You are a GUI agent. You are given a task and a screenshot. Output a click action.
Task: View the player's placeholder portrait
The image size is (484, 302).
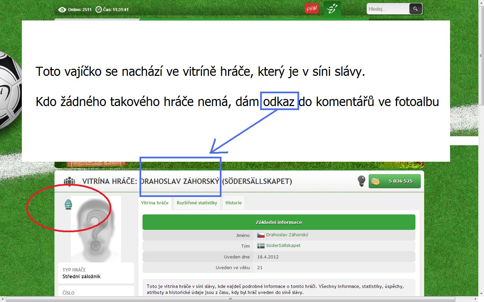coord(96,229)
